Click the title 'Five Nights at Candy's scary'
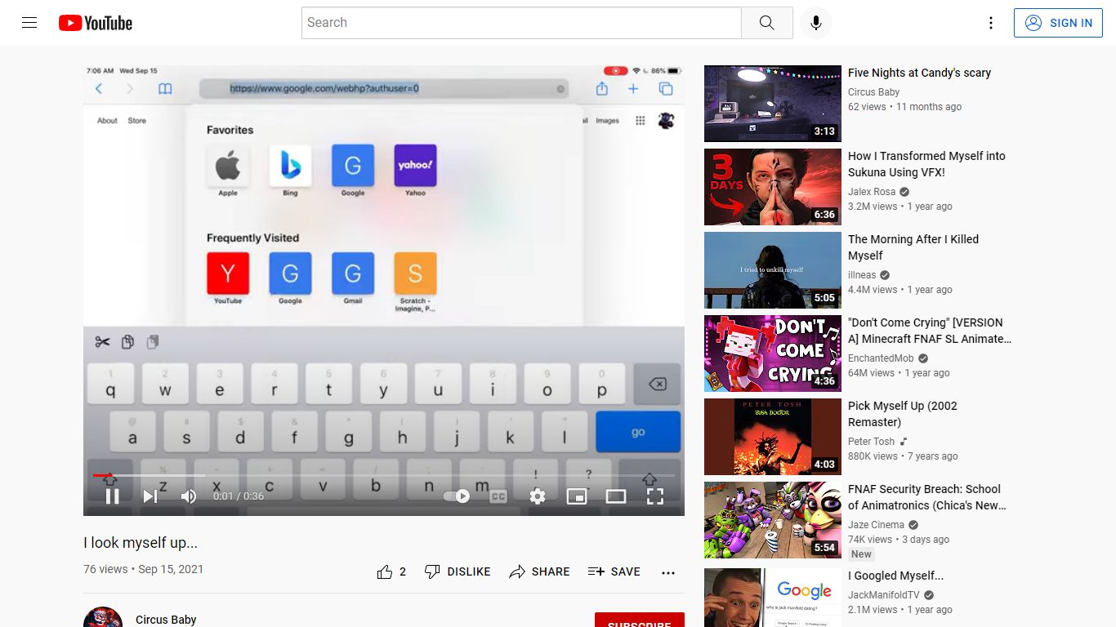Screen dimensions: 1116x627 click(919, 73)
